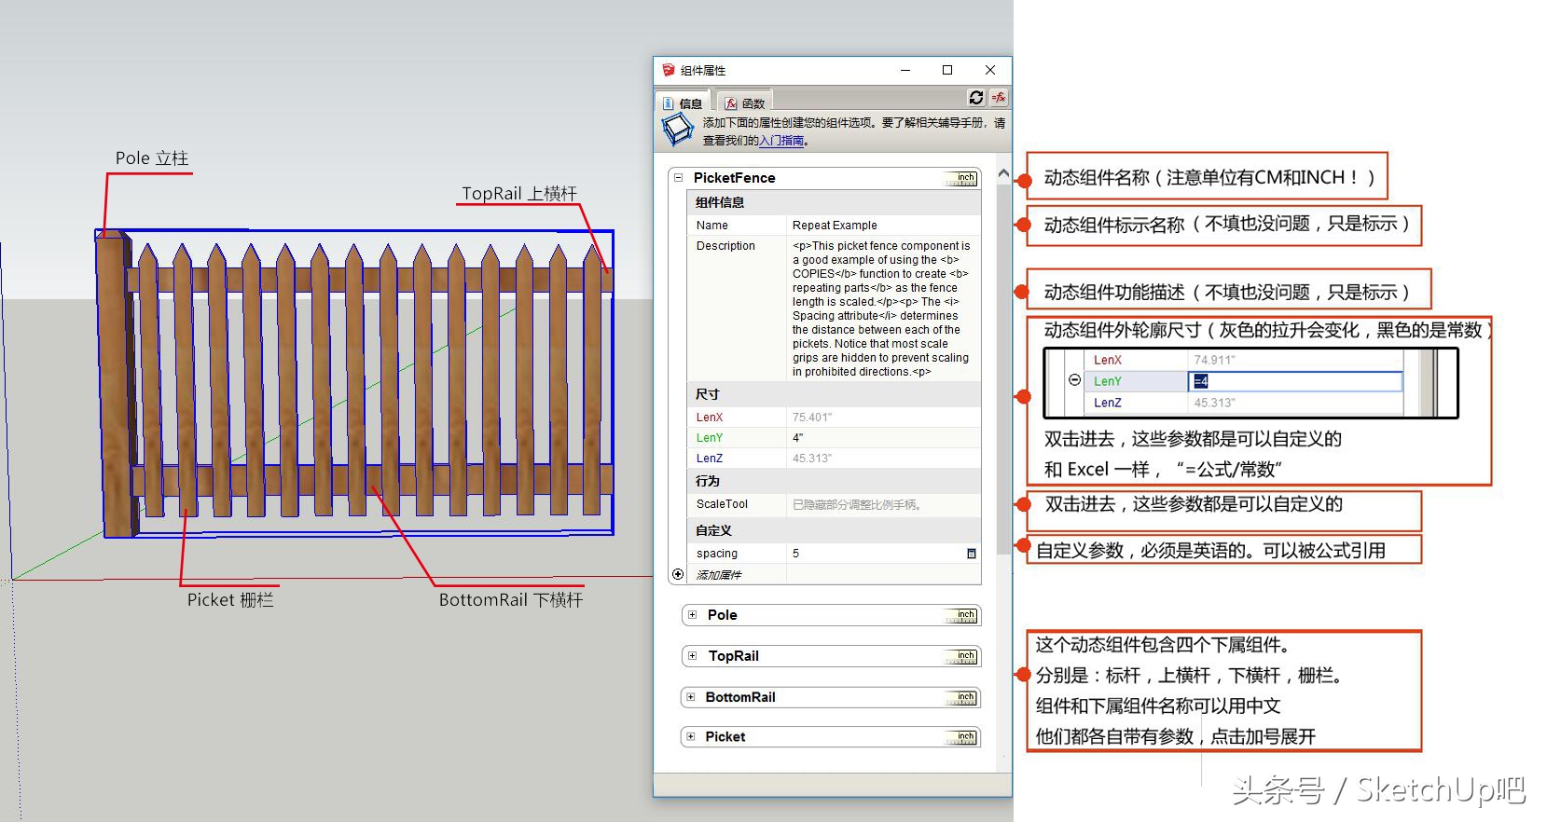The width and height of the screenshot is (1547, 822).
Task: Click the Description text value
Action: tap(881, 308)
